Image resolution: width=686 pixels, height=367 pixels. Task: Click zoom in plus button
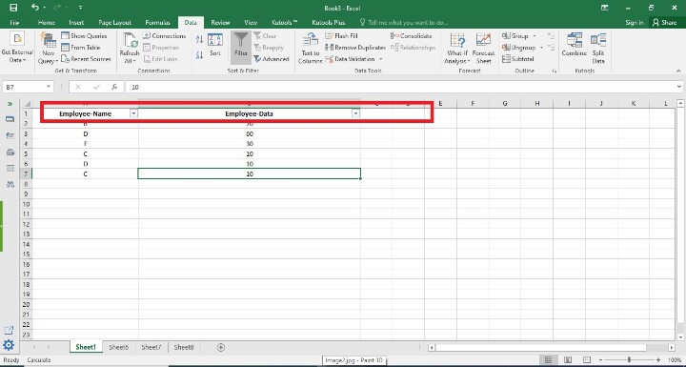tap(658, 360)
